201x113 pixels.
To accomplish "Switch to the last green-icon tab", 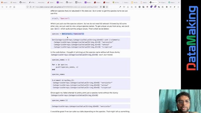I will 171,3.
